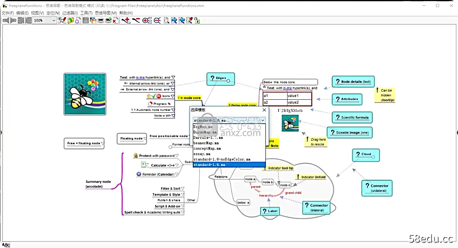Open the 文件(F) menu
The image size is (458, 248).
[x=8, y=13]
